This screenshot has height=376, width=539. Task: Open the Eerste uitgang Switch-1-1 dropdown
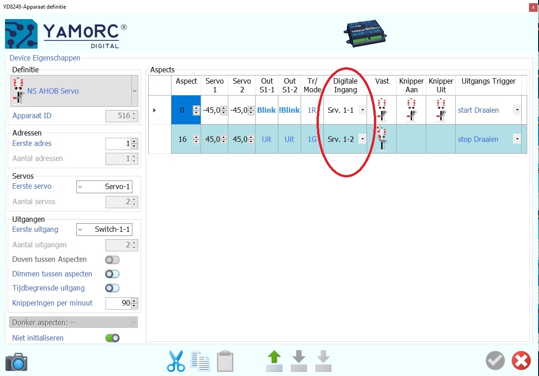pos(81,230)
